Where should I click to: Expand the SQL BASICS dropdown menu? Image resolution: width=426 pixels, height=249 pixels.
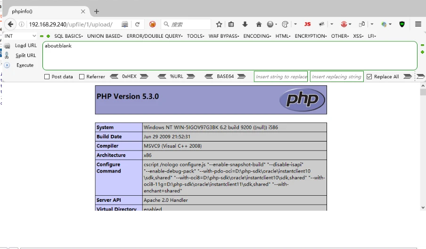tap(68, 36)
